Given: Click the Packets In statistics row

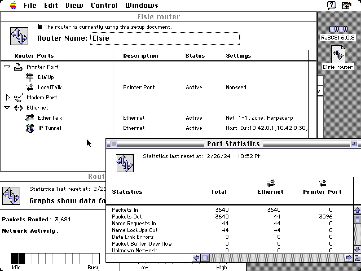Looking at the screenshot, I should (230, 210).
